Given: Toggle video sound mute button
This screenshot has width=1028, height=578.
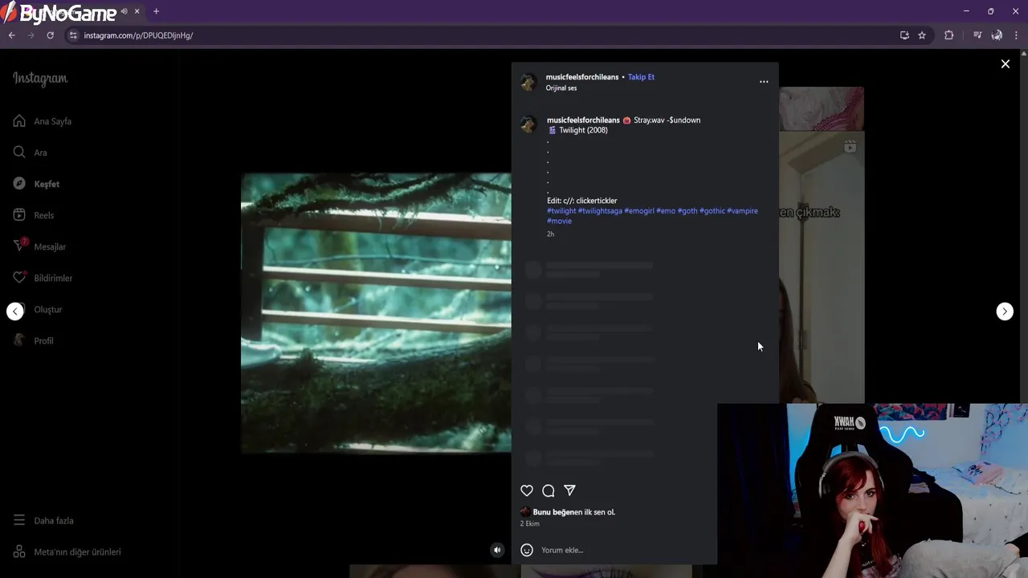Looking at the screenshot, I should pos(497,550).
